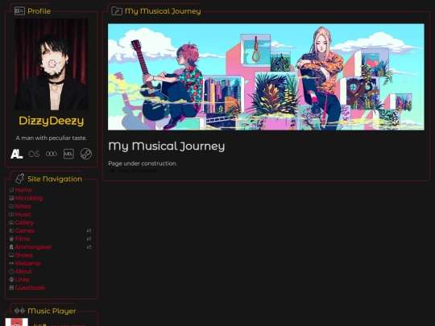Click the icon beside Animangavel
This screenshot has height=326, width=435.
(x=11, y=247)
